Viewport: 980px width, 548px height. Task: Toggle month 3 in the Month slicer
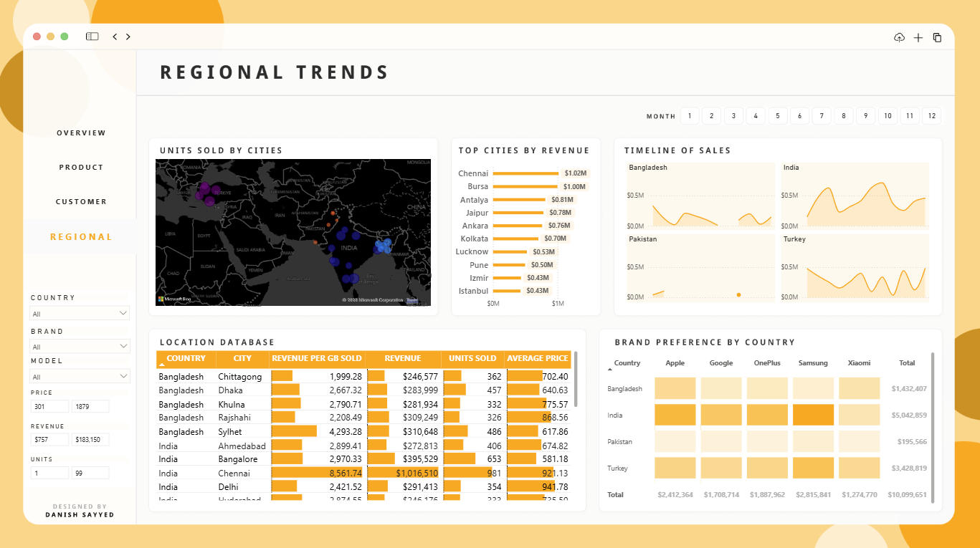point(733,116)
